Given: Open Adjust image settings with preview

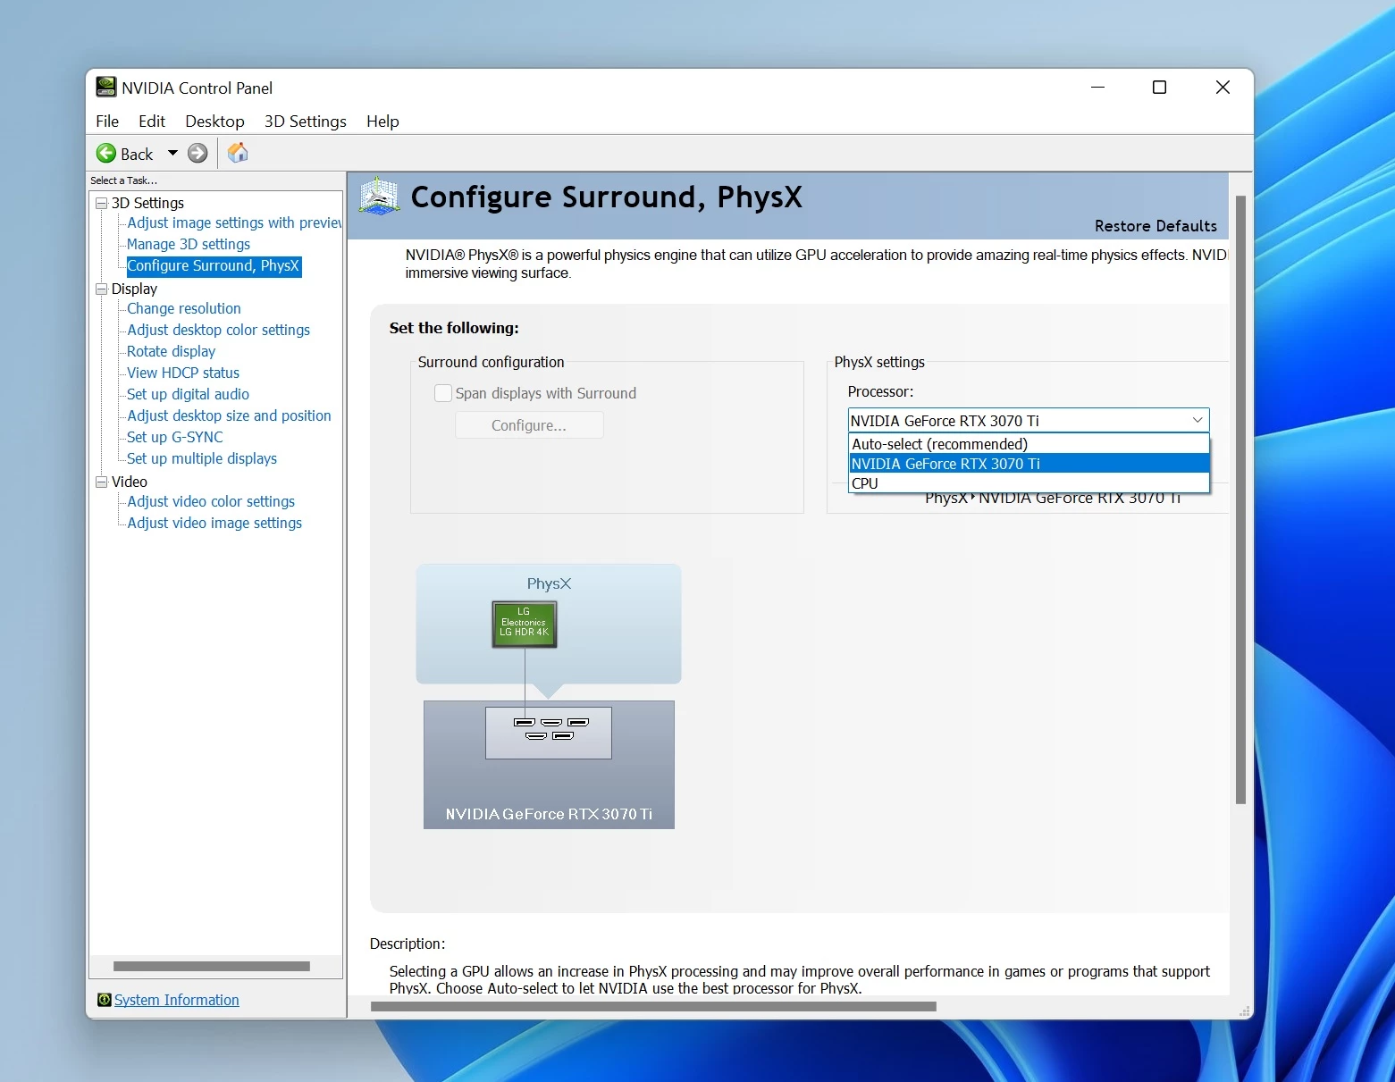Looking at the screenshot, I should (234, 222).
